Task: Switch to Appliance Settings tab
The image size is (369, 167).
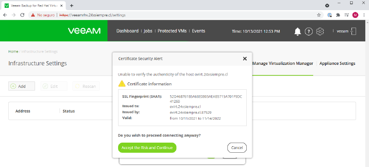Action: point(337,63)
